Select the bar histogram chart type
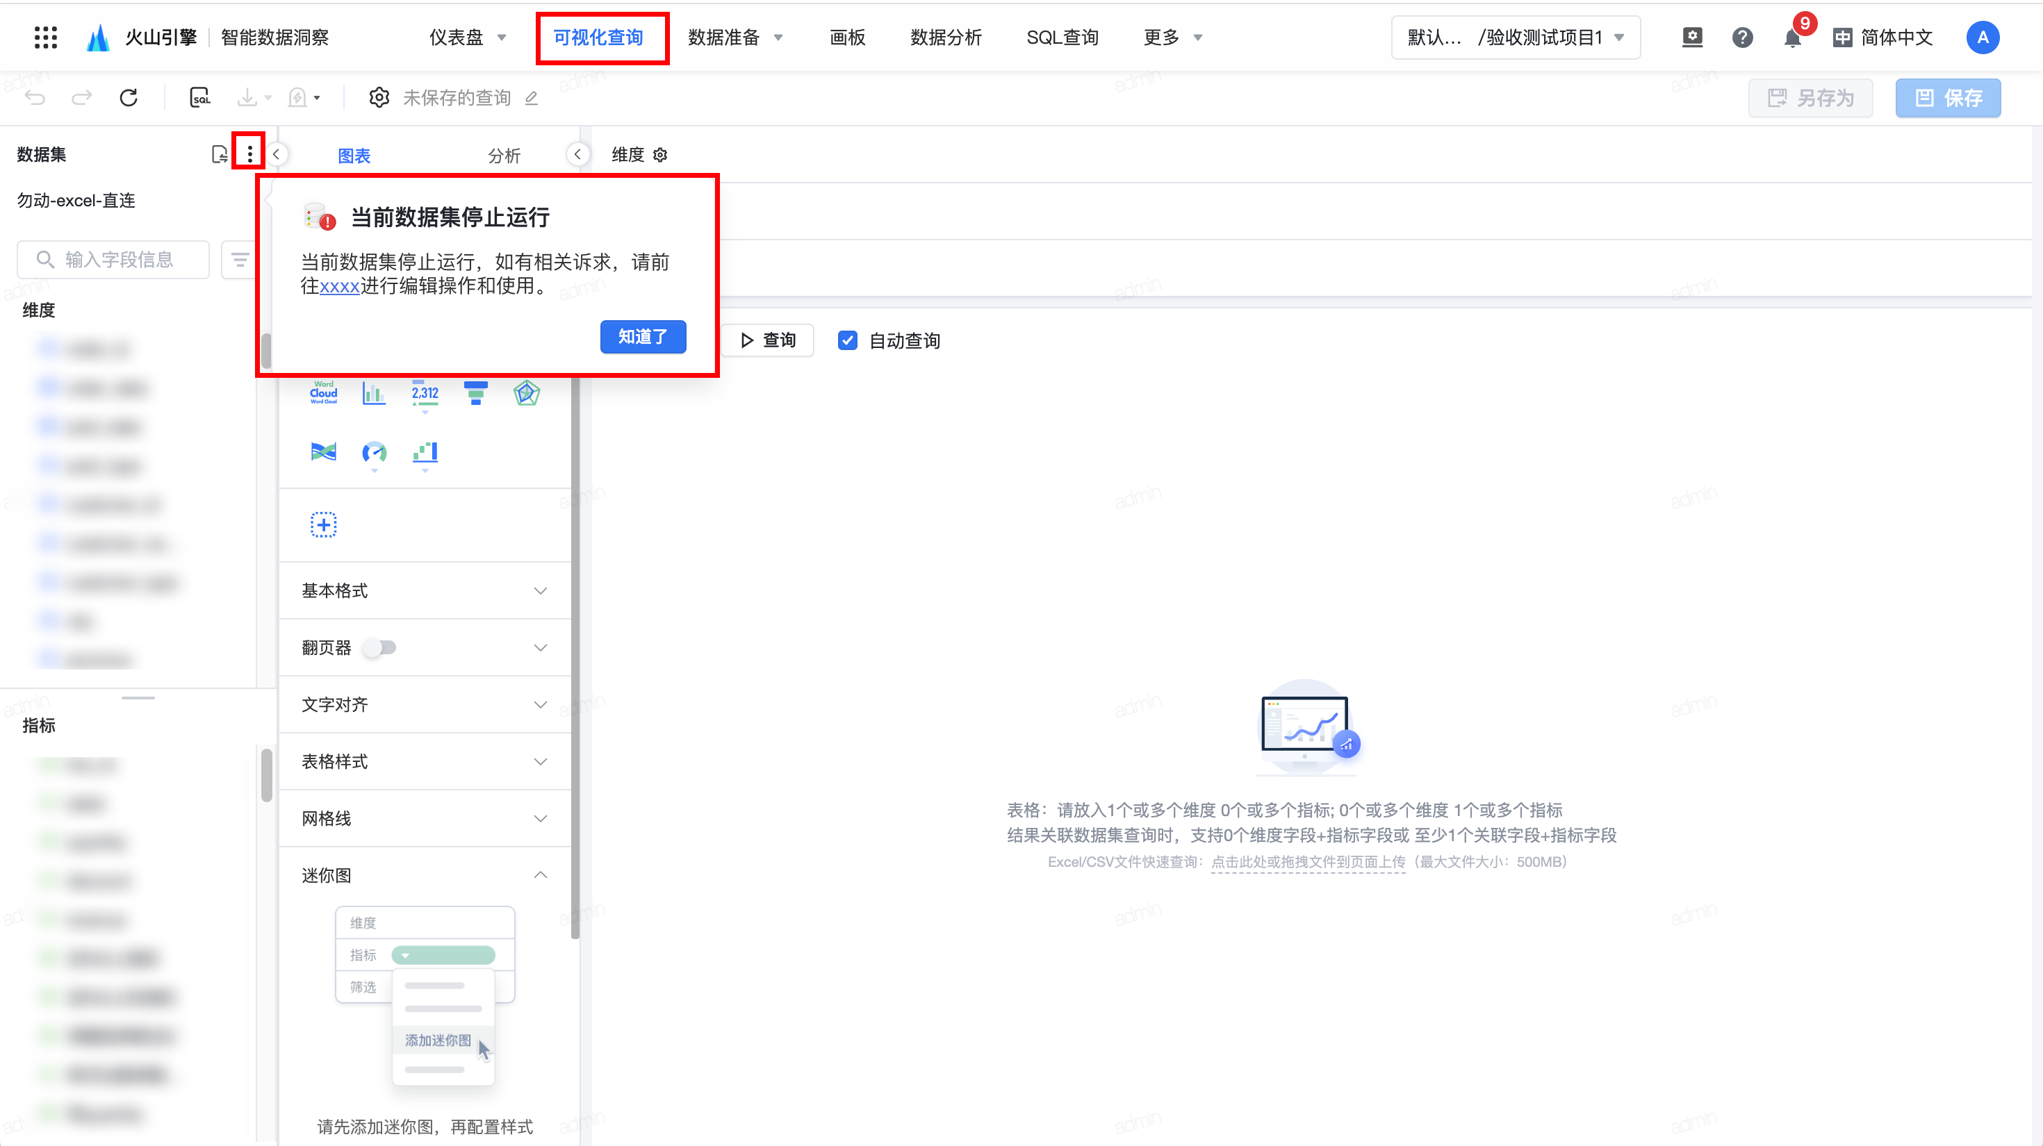The image size is (2043, 1146). click(374, 392)
